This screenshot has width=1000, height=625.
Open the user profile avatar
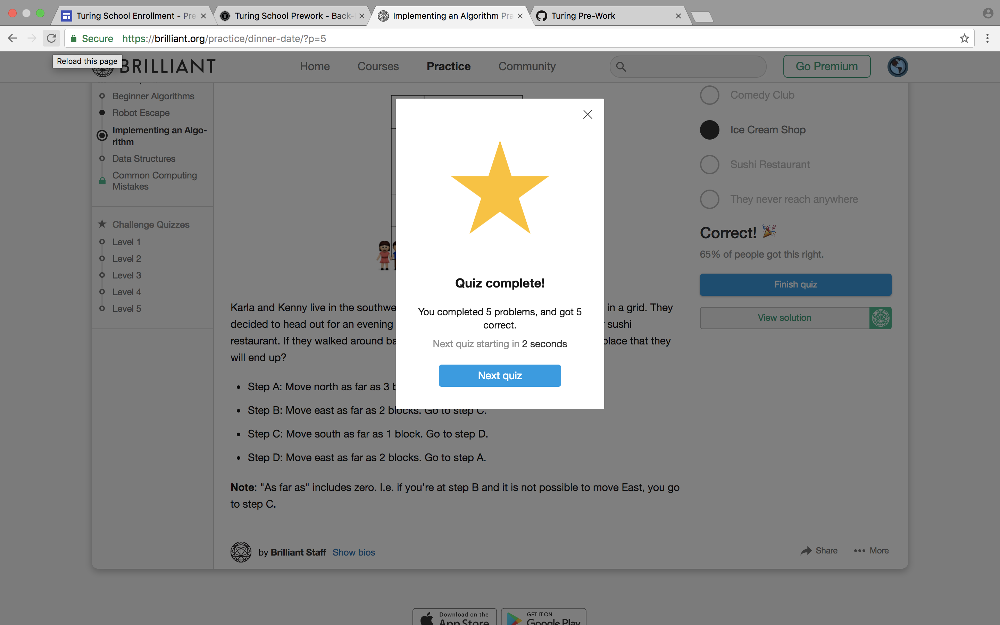coord(897,67)
